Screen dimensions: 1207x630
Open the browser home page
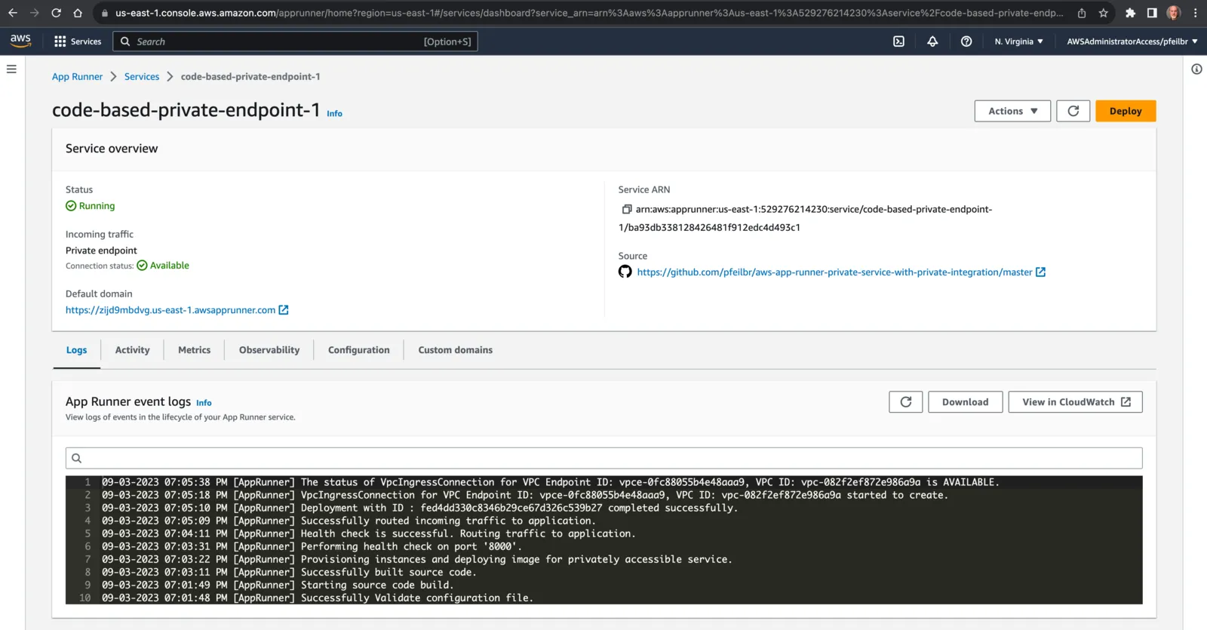pyautogui.click(x=78, y=13)
